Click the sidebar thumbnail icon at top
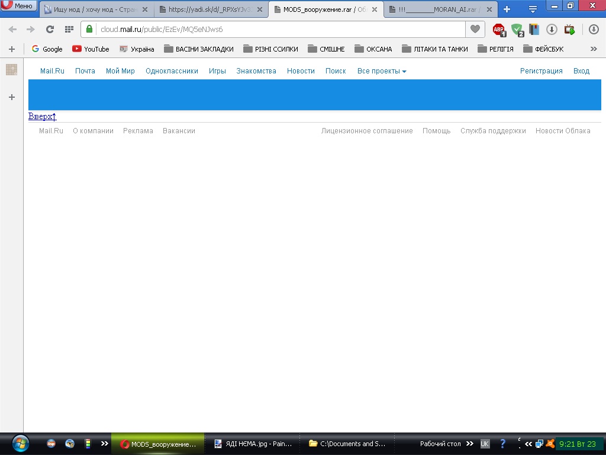This screenshot has width=606, height=455. tap(12, 70)
